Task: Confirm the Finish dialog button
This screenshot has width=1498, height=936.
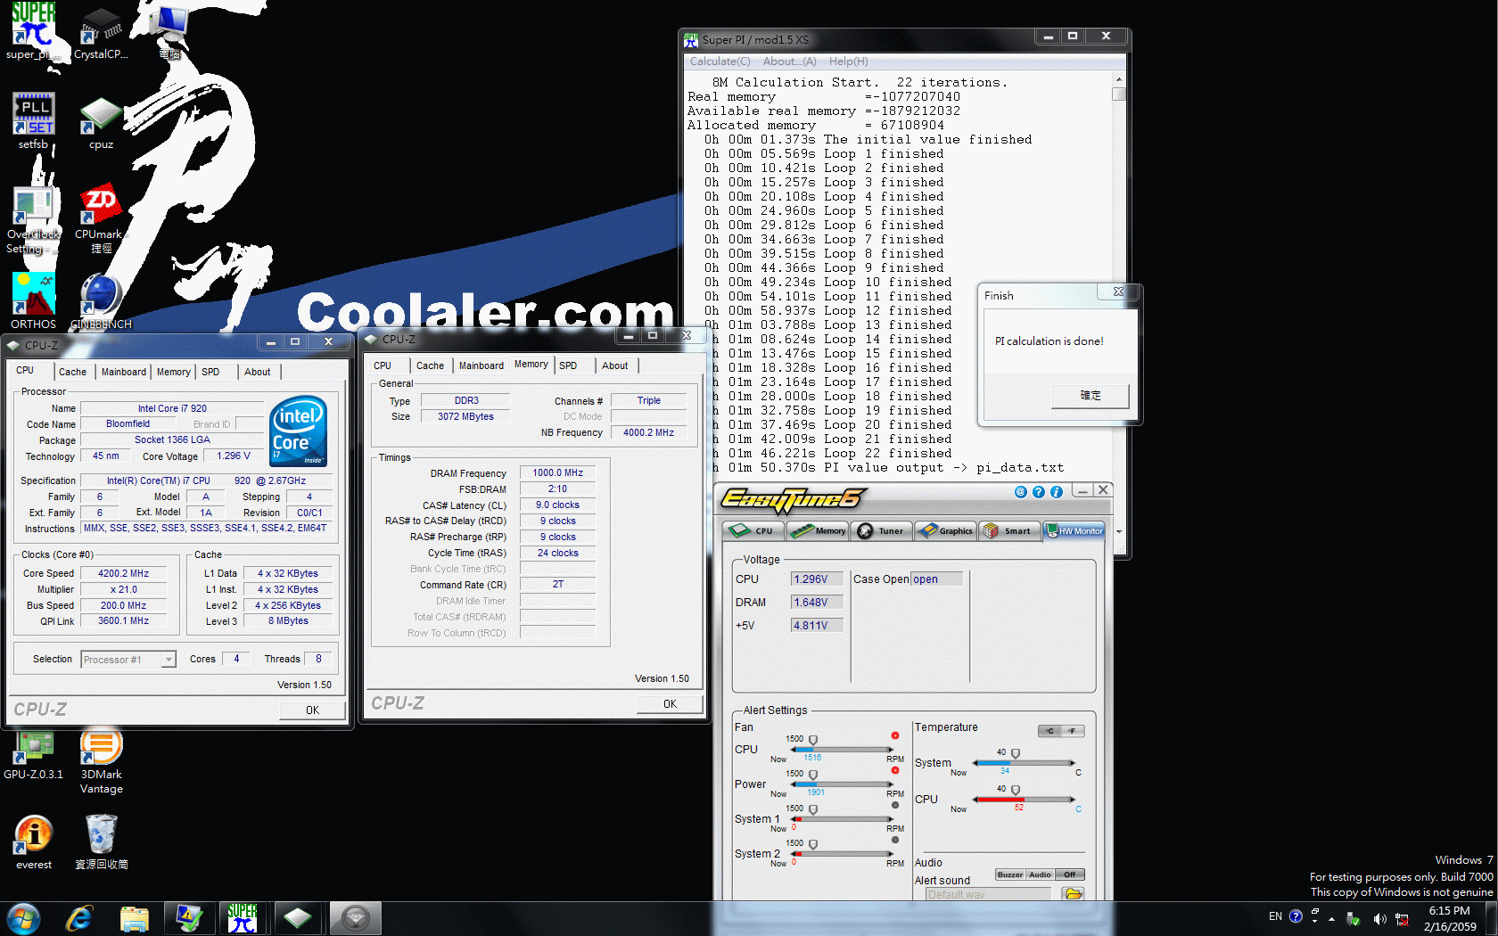Action: tap(1090, 396)
